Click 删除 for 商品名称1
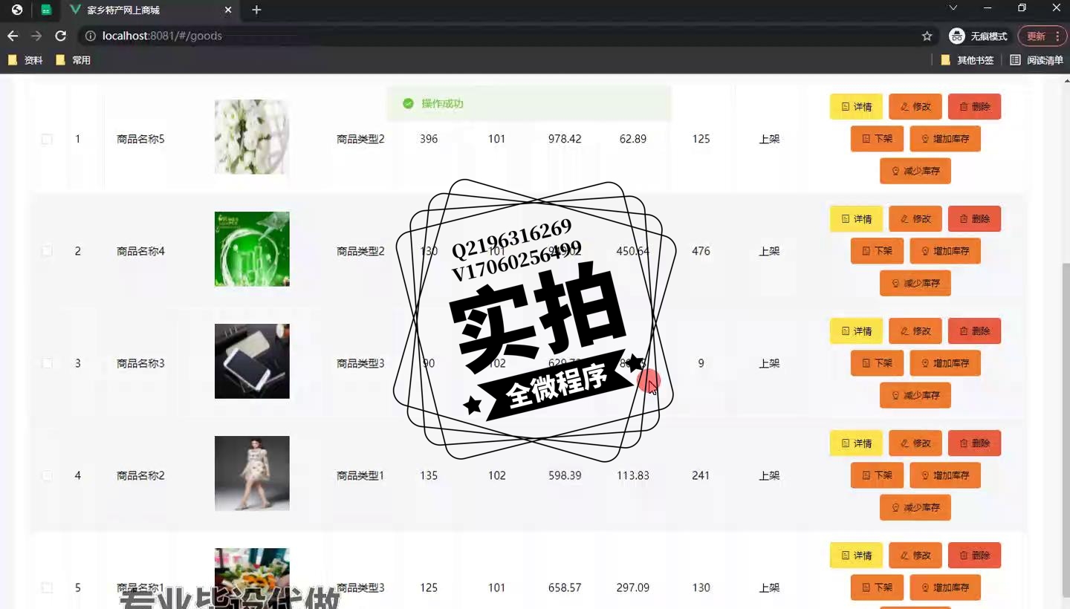The height and width of the screenshot is (609, 1070). [x=975, y=555]
